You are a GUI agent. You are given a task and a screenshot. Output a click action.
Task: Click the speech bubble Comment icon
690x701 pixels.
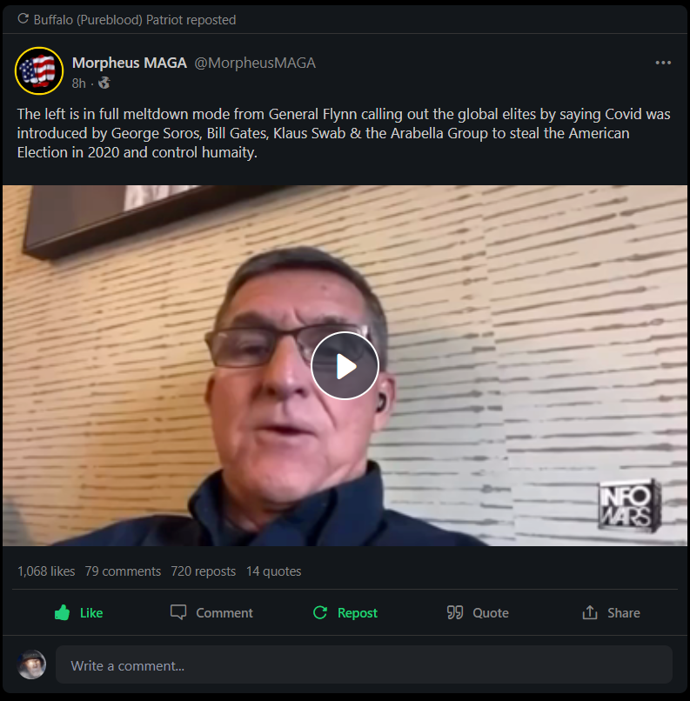click(x=178, y=612)
